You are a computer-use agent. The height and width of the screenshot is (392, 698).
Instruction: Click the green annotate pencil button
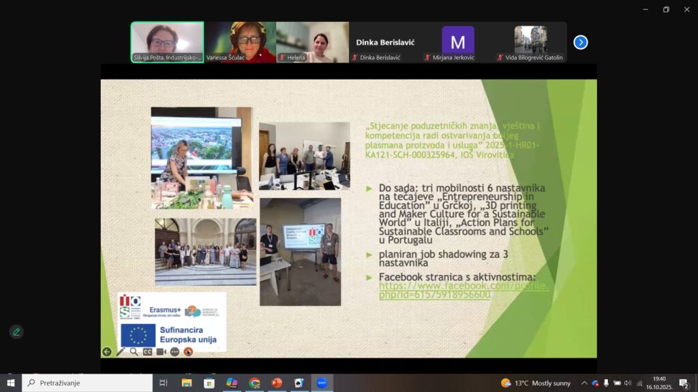(x=16, y=332)
